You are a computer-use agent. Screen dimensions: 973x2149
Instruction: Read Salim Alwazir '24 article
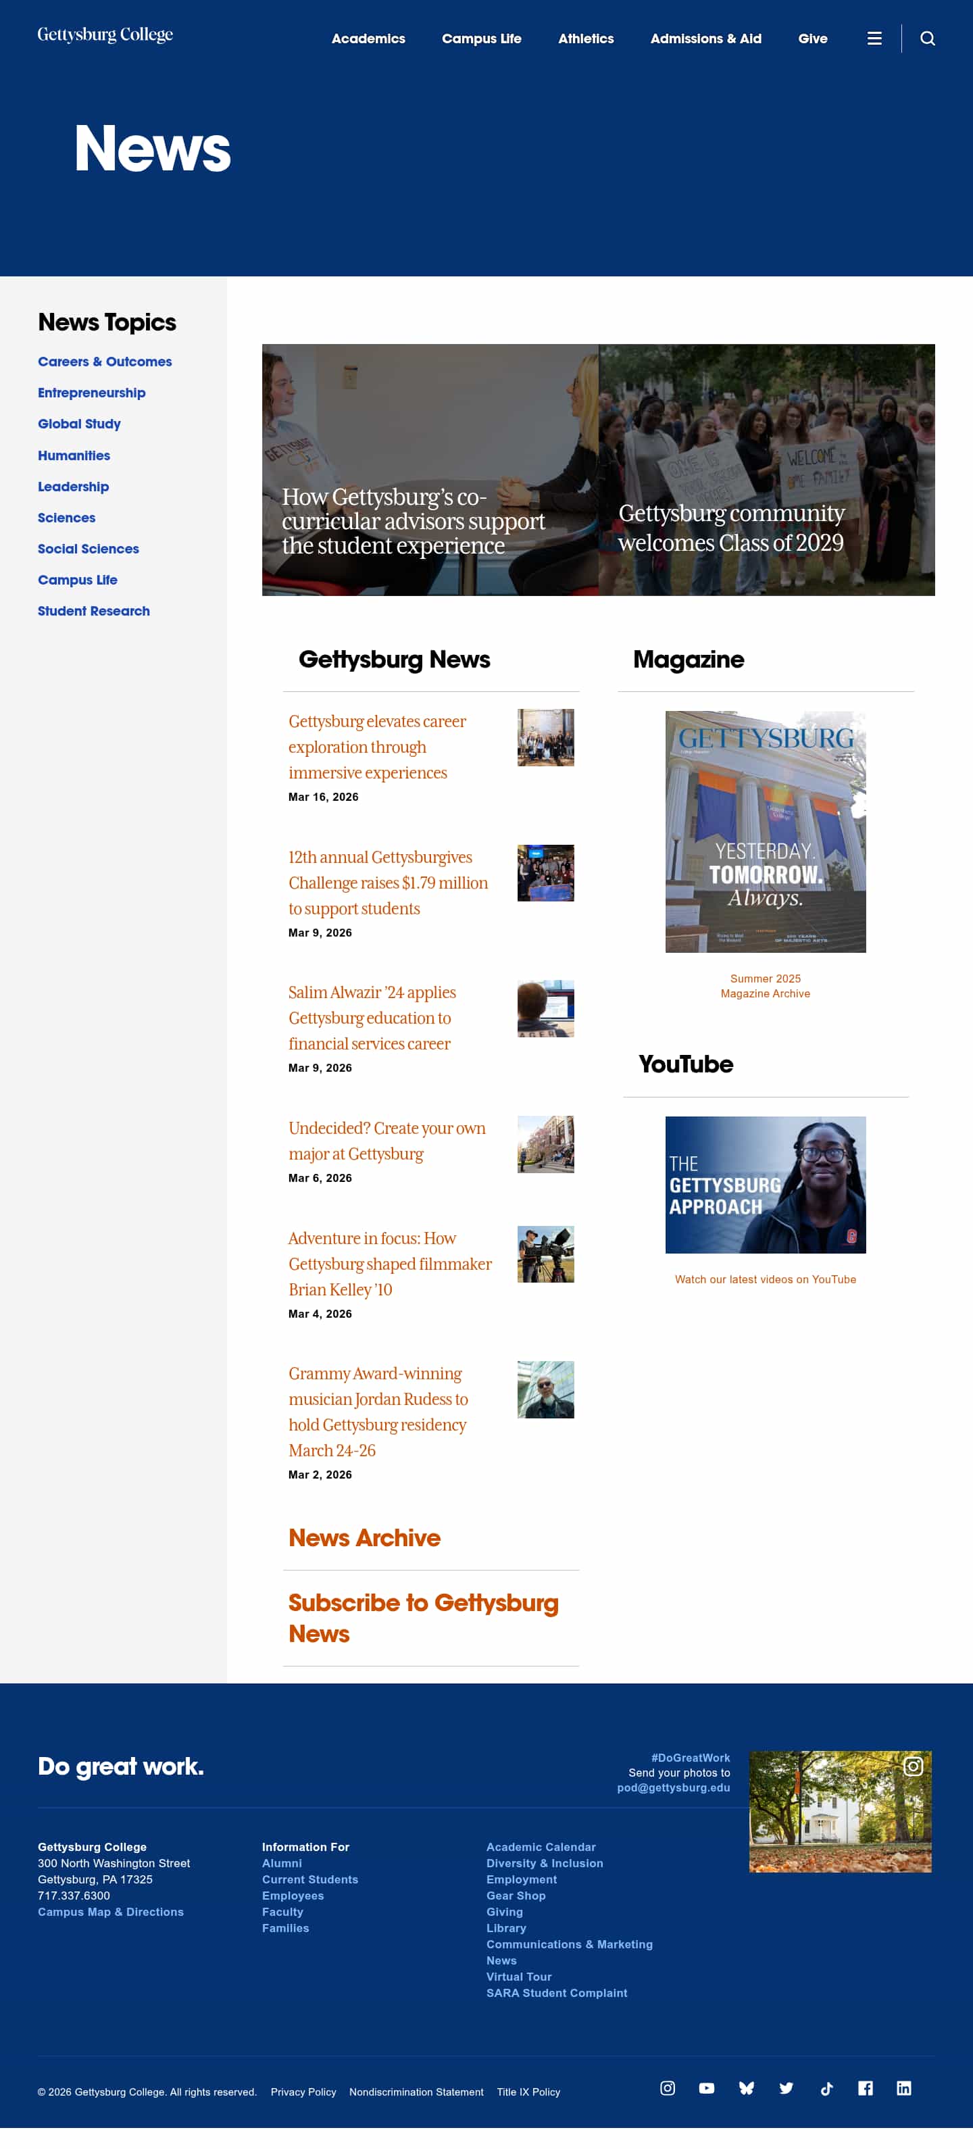372,1018
